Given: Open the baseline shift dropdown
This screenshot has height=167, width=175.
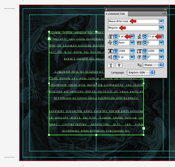Looking at the screenshot, I should tap(132, 57).
